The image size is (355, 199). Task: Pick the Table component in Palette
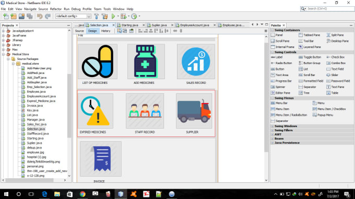click(x=333, y=93)
